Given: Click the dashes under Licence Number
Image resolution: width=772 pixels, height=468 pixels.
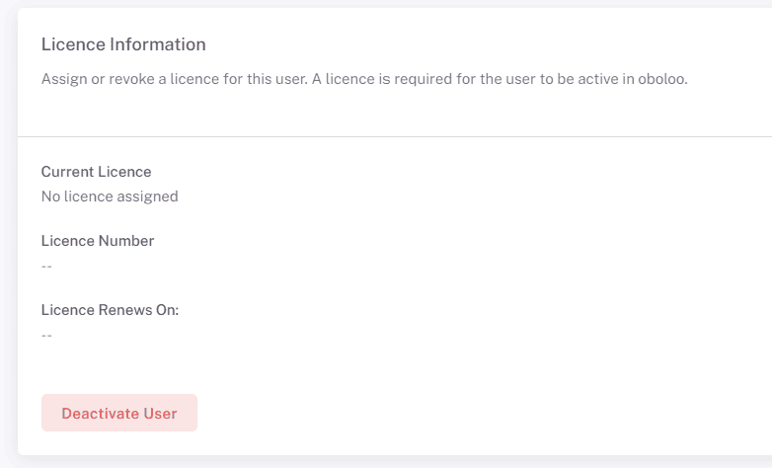Looking at the screenshot, I should 46,266.
